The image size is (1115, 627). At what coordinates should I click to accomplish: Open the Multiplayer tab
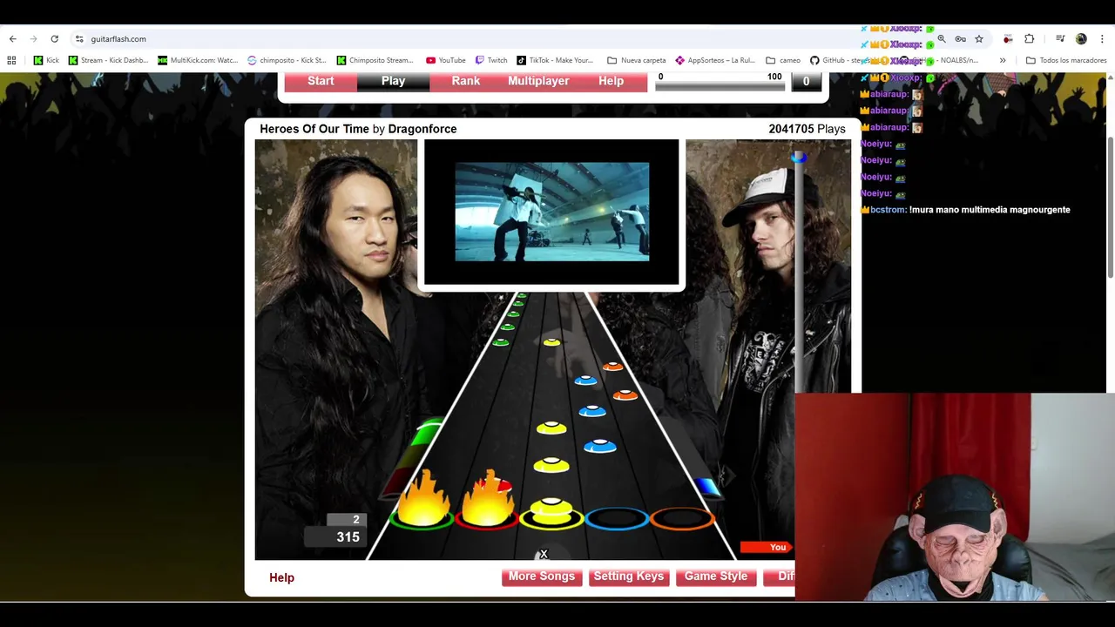[x=538, y=81]
